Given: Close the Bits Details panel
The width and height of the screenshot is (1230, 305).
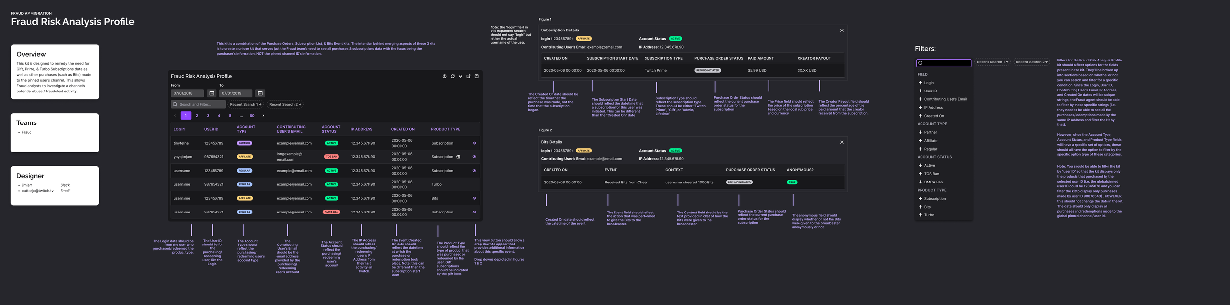Looking at the screenshot, I should tap(842, 142).
